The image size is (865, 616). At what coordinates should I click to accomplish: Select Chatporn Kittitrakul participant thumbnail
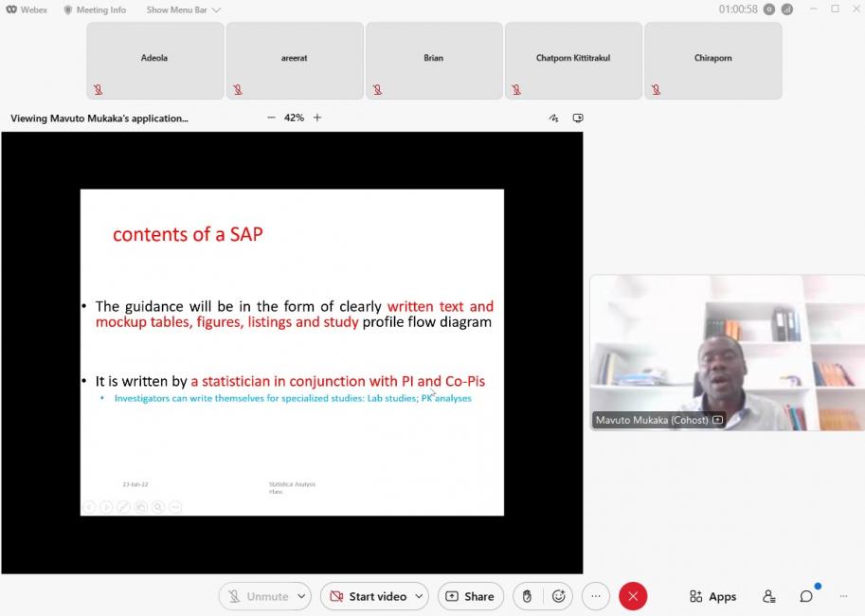tap(574, 61)
